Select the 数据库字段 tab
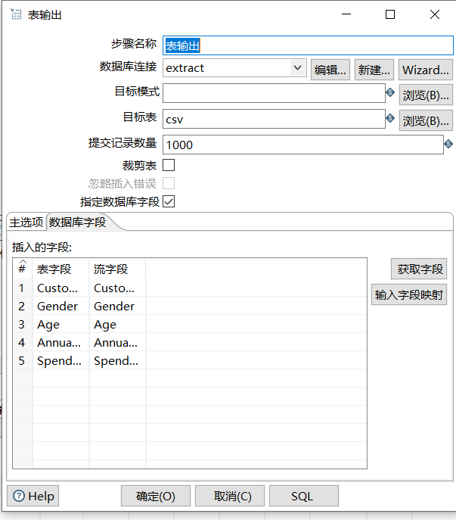Viewport: 456px width, 520px height. (x=78, y=223)
